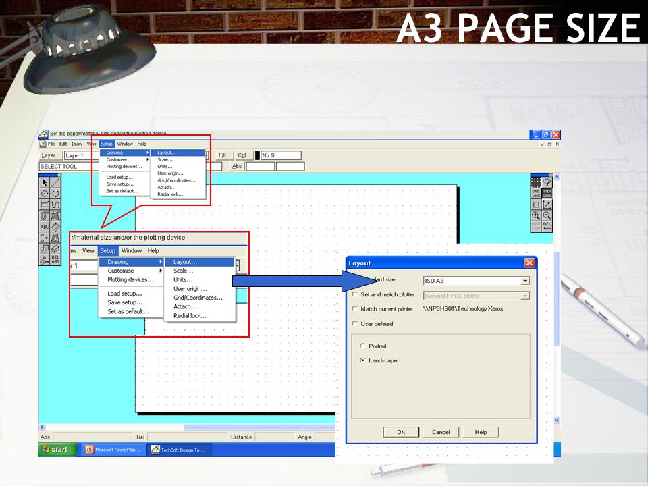
Task: Select the three-dots repeat tool
Action: point(45,238)
